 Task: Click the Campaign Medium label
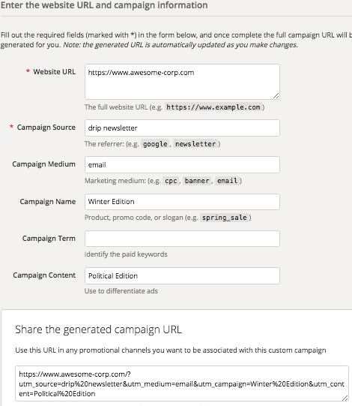click(x=43, y=164)
